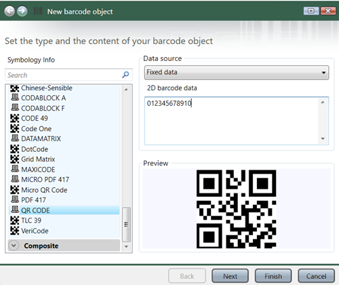The image size is (339, 285).
Task: Choose DotCode in symbology list
Action: (35, 149)
